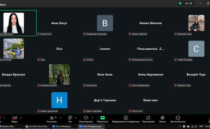This screenshot has width=210, height=129.
Task: Open the Вид view layout menu
Action: point(188,3)
